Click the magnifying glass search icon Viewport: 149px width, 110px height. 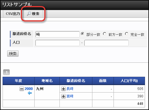(x=29, y=14)
